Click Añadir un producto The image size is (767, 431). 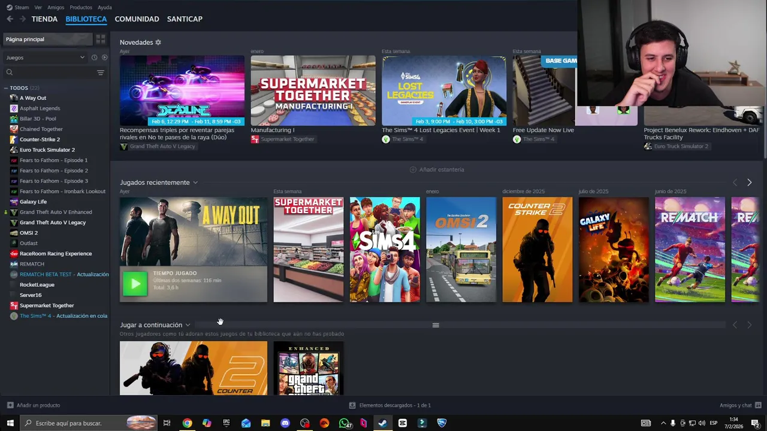point(34,405)
